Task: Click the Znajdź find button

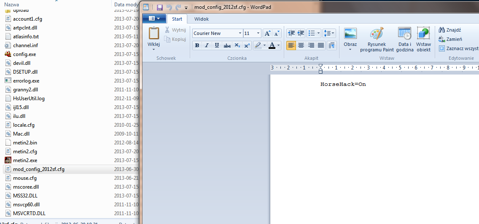Action: click(449, 30)
